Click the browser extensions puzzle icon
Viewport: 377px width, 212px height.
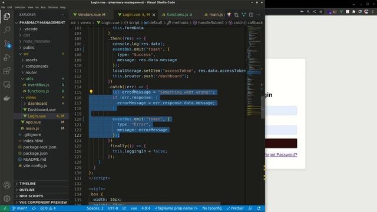353,12
